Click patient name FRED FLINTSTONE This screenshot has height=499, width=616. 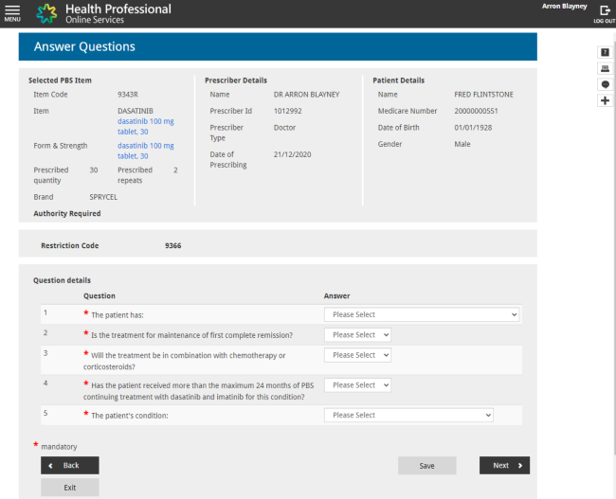point(483,95)
